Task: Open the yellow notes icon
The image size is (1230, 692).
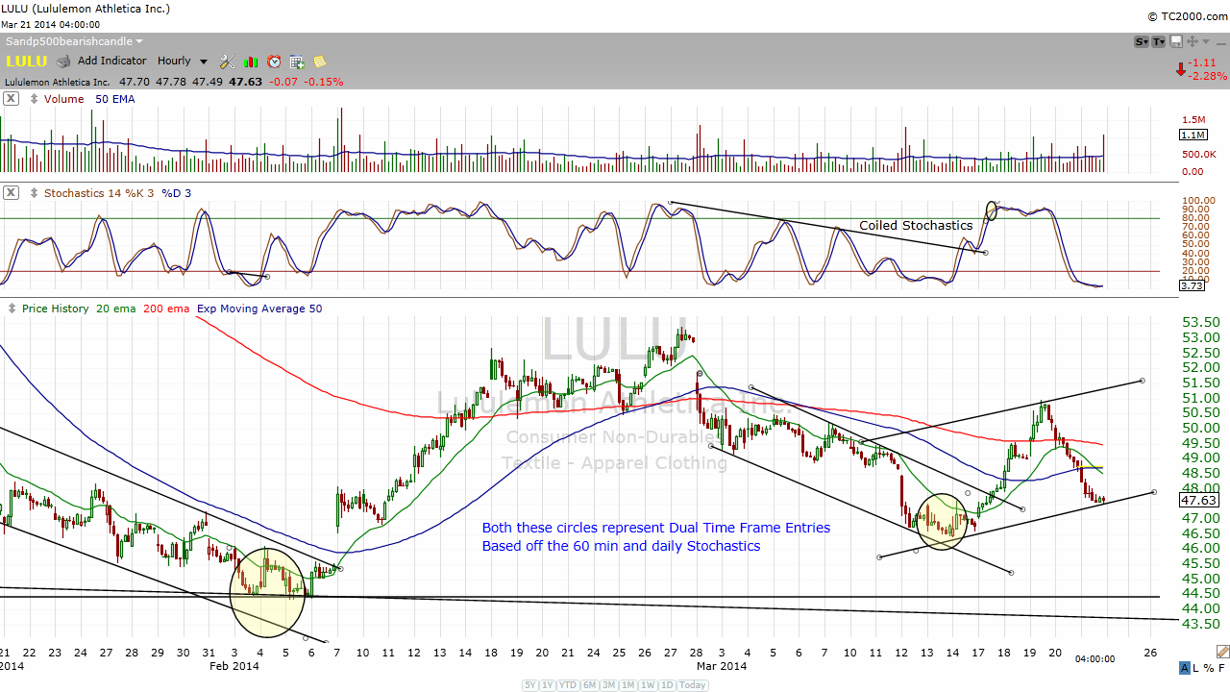Action: [320, 62]
